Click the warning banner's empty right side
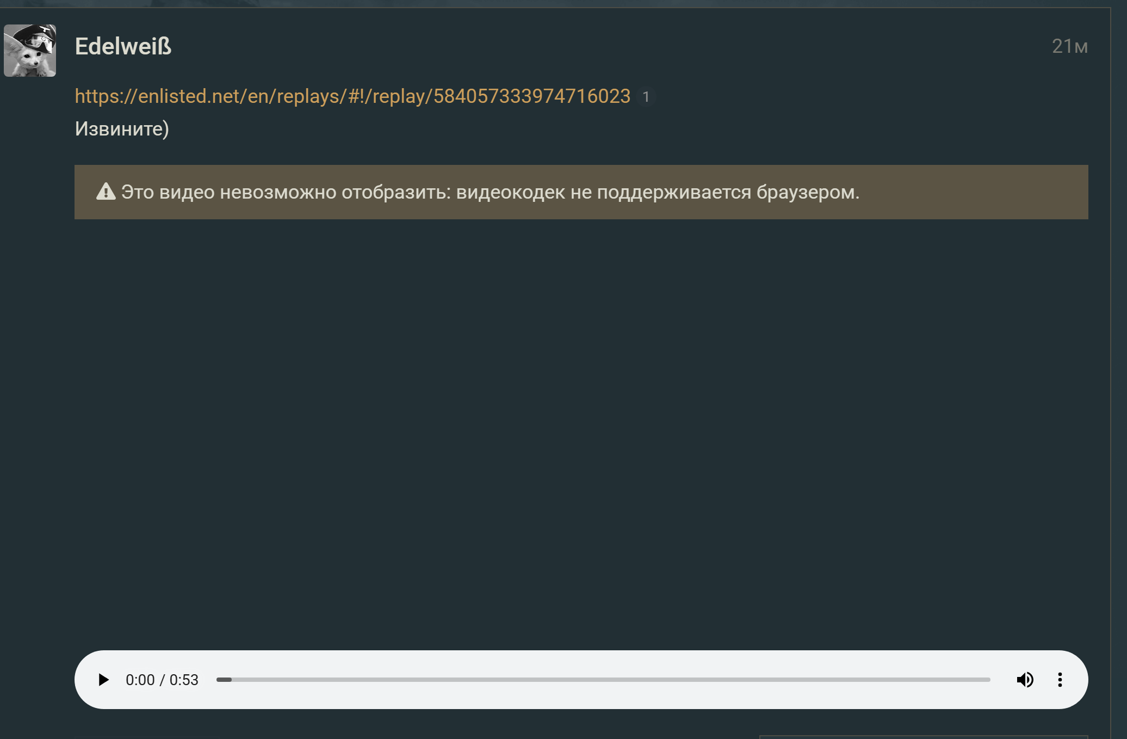Viewport: 1127px width, 739px height. click(979, 192)
